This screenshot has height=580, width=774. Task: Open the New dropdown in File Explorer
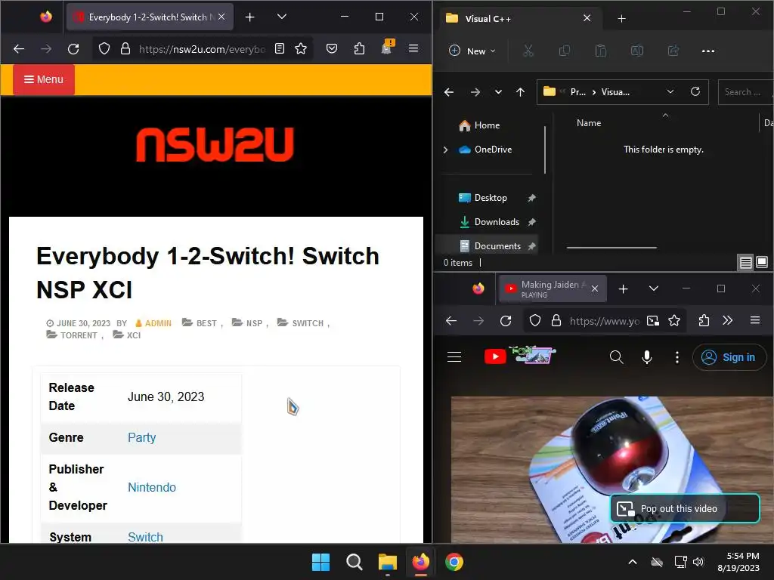tap(472, 51)
